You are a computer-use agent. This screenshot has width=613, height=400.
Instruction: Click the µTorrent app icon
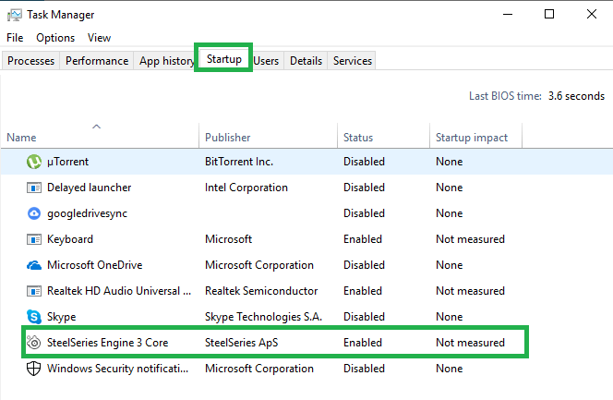[x=34, y=162]
